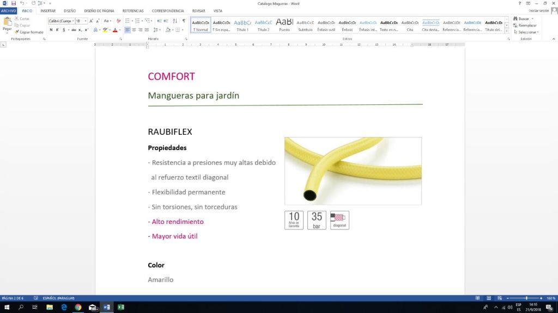The height and width of the screenshot is (313, 558).
Task: Open the Seleccionar dropdown
Action: (526, 32)
